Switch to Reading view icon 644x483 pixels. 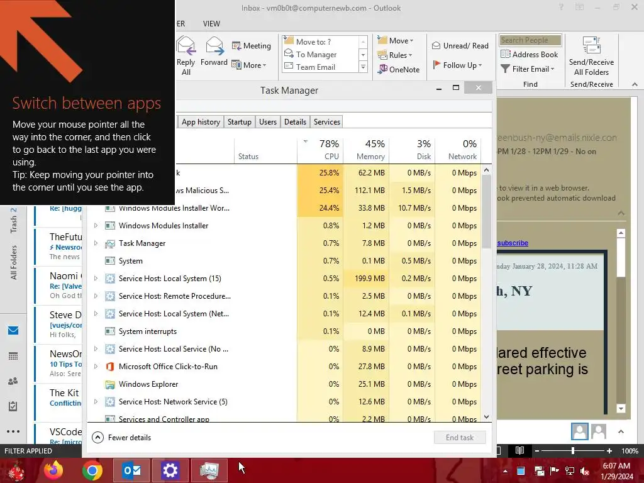pos(519,450)
